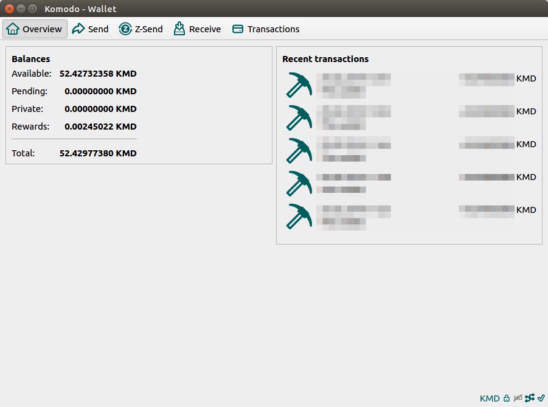
Task: Switch to the Send tab
Action: coord(90,29)
